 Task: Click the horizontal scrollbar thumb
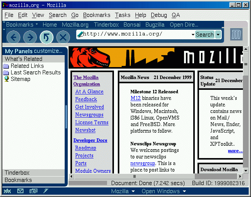pos(134,177)
